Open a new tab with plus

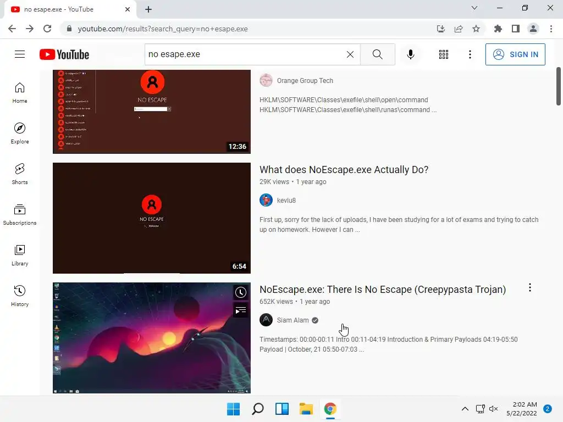[x=148, y=9]
